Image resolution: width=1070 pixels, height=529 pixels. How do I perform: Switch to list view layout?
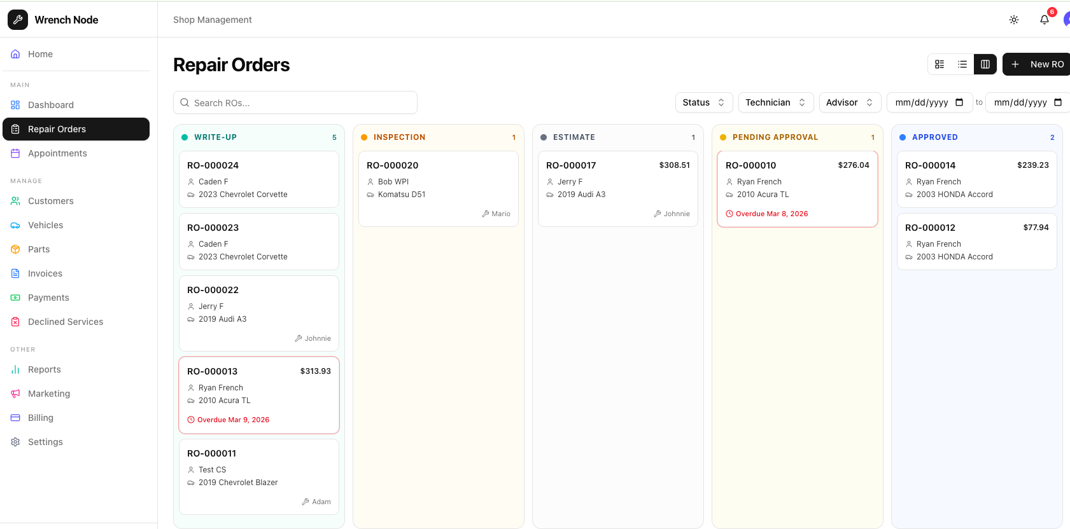tap(962, 64)
